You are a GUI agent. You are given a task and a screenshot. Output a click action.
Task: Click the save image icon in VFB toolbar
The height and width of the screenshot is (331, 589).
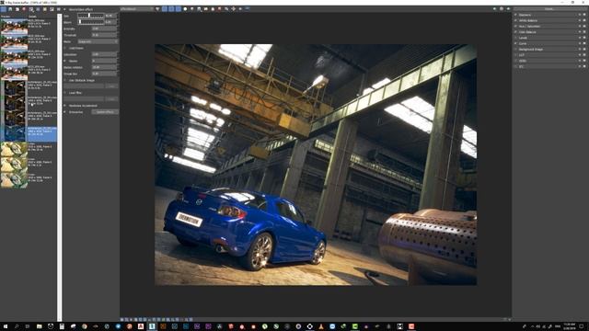(x=199, y=8)
